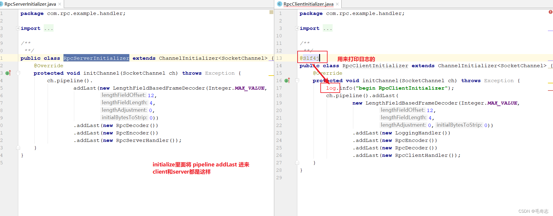This screenshot has width=553, height=216.
Task: Click line number 29 in client gutter
Action: (x=279, y=178)
